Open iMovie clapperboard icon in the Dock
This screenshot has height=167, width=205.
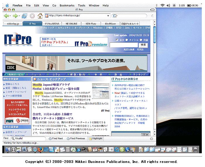pyautogui.click(x=79, y=149)
